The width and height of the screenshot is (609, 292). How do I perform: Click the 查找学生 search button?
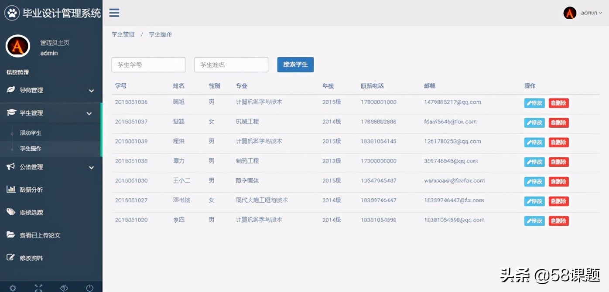click(x=295, y=65)
